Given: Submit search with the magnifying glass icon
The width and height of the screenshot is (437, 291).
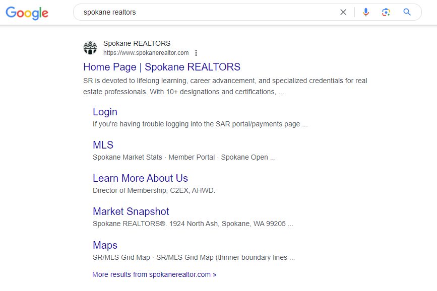Looking at the screenshot, I should (x=407, y=12).
